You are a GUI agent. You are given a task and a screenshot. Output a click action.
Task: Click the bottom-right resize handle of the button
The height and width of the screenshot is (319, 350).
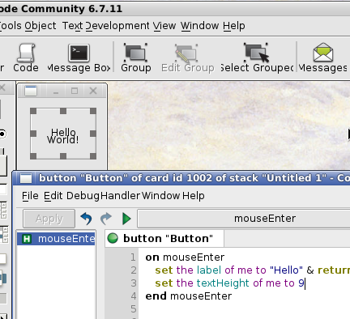pos(93,156)
